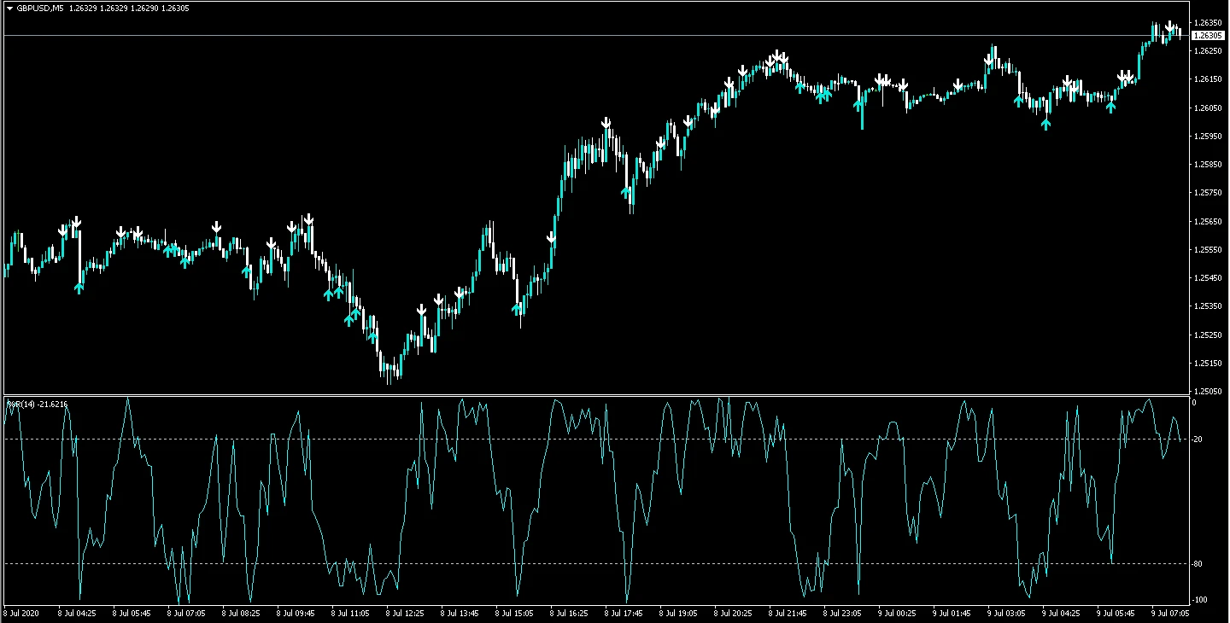Click the 8 Jul 12:25 time label

(404, 613)
